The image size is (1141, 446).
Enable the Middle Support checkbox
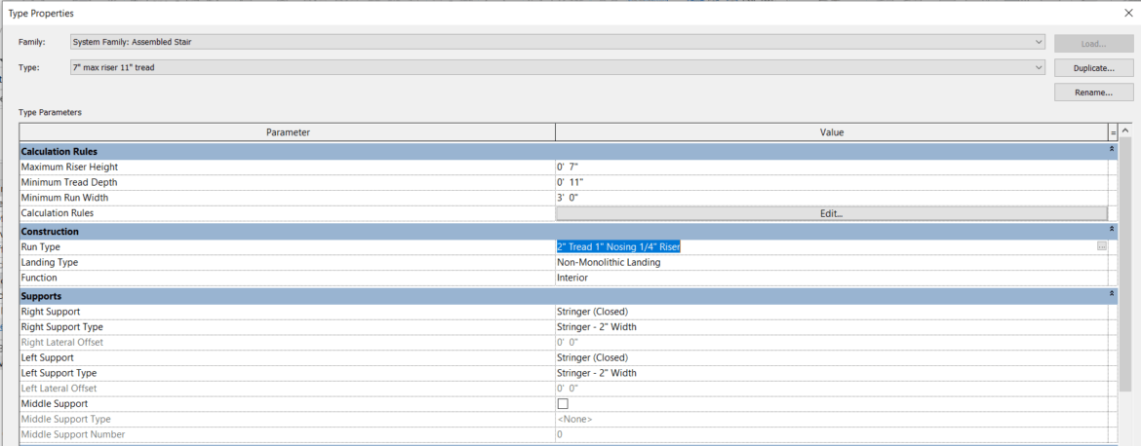coord(563,403)
